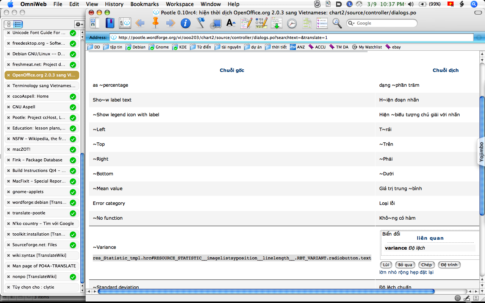485x303 pixels.
Task: Click the Address URL field
Action: tap(291, 37)
